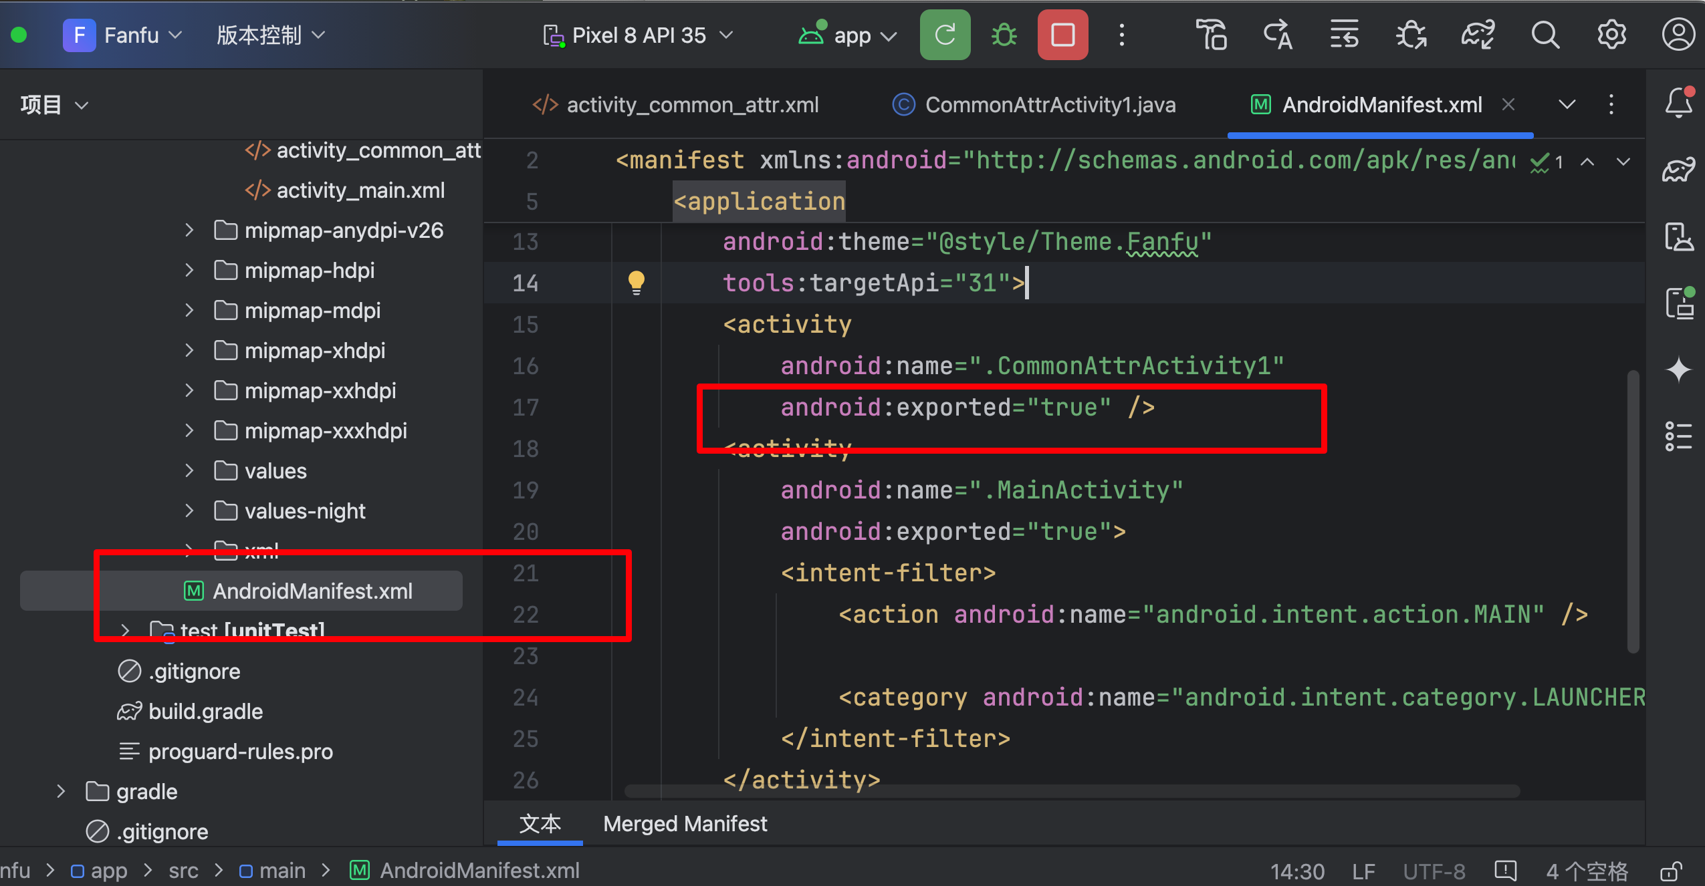Open the structure list icon in right sidebar

[x=1678, y=436]
